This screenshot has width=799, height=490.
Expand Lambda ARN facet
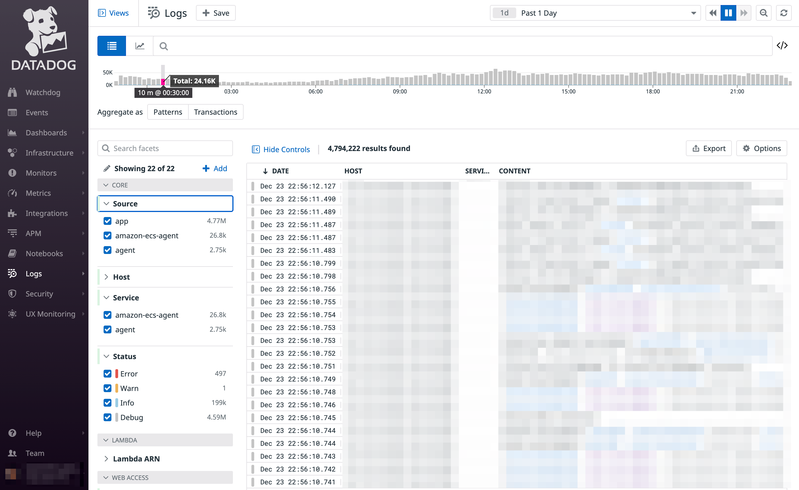pos(136,459)
